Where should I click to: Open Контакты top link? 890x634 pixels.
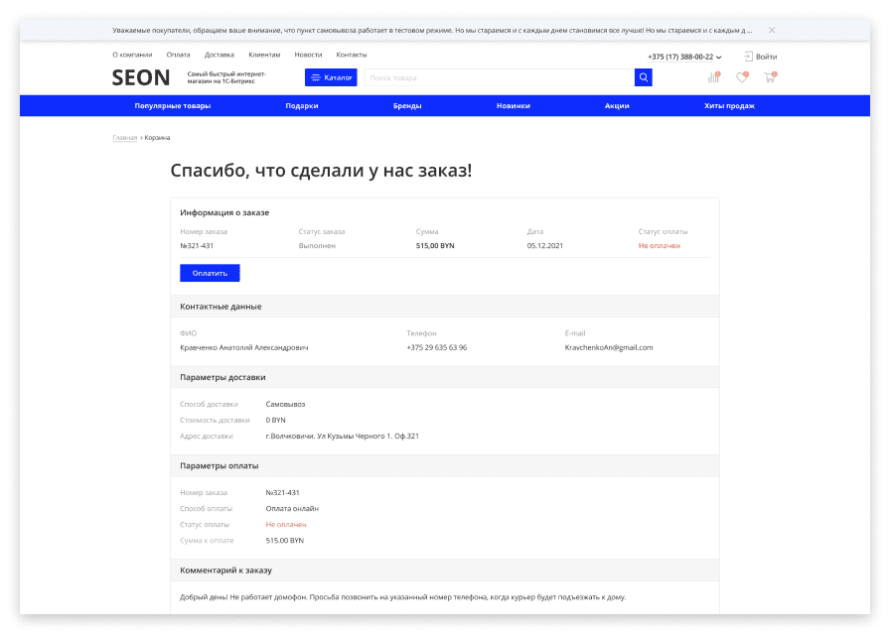(352, 55)
